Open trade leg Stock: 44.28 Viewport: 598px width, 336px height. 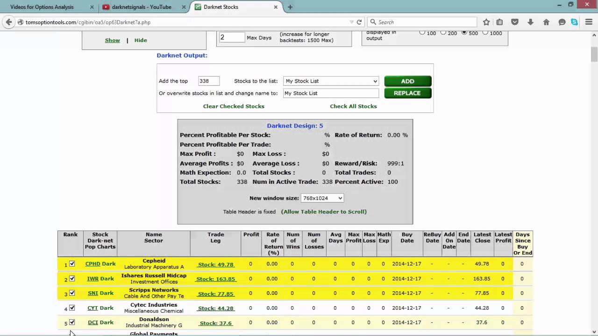click(215, 308)
